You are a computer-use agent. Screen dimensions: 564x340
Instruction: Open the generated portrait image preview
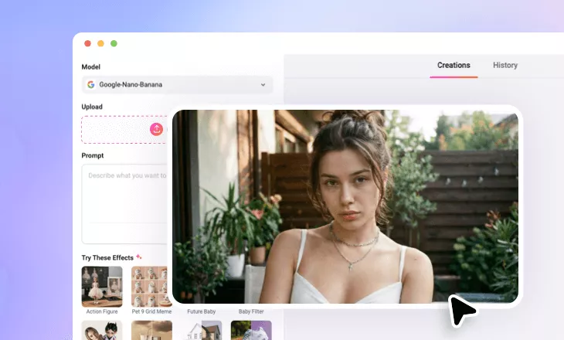tap(345, 206)
